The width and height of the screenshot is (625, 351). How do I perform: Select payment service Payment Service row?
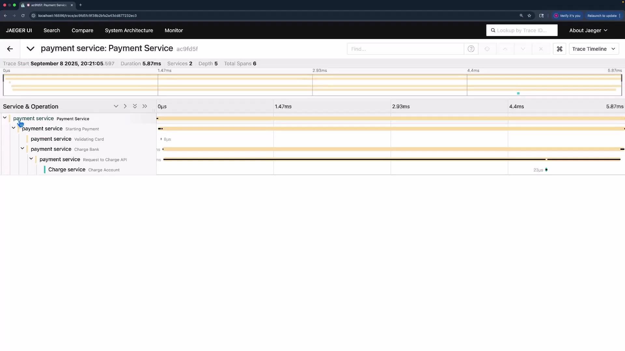51,119
